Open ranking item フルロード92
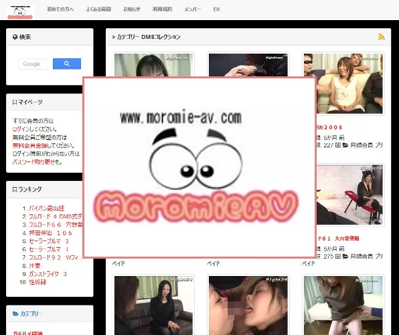 [55, 257]
